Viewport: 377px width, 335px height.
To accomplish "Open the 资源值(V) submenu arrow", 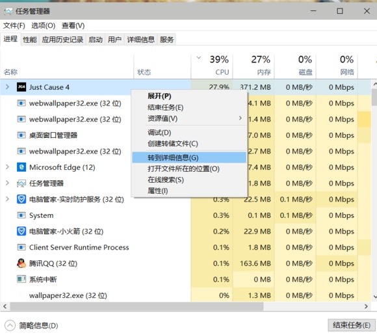I will tap(240, 118).
